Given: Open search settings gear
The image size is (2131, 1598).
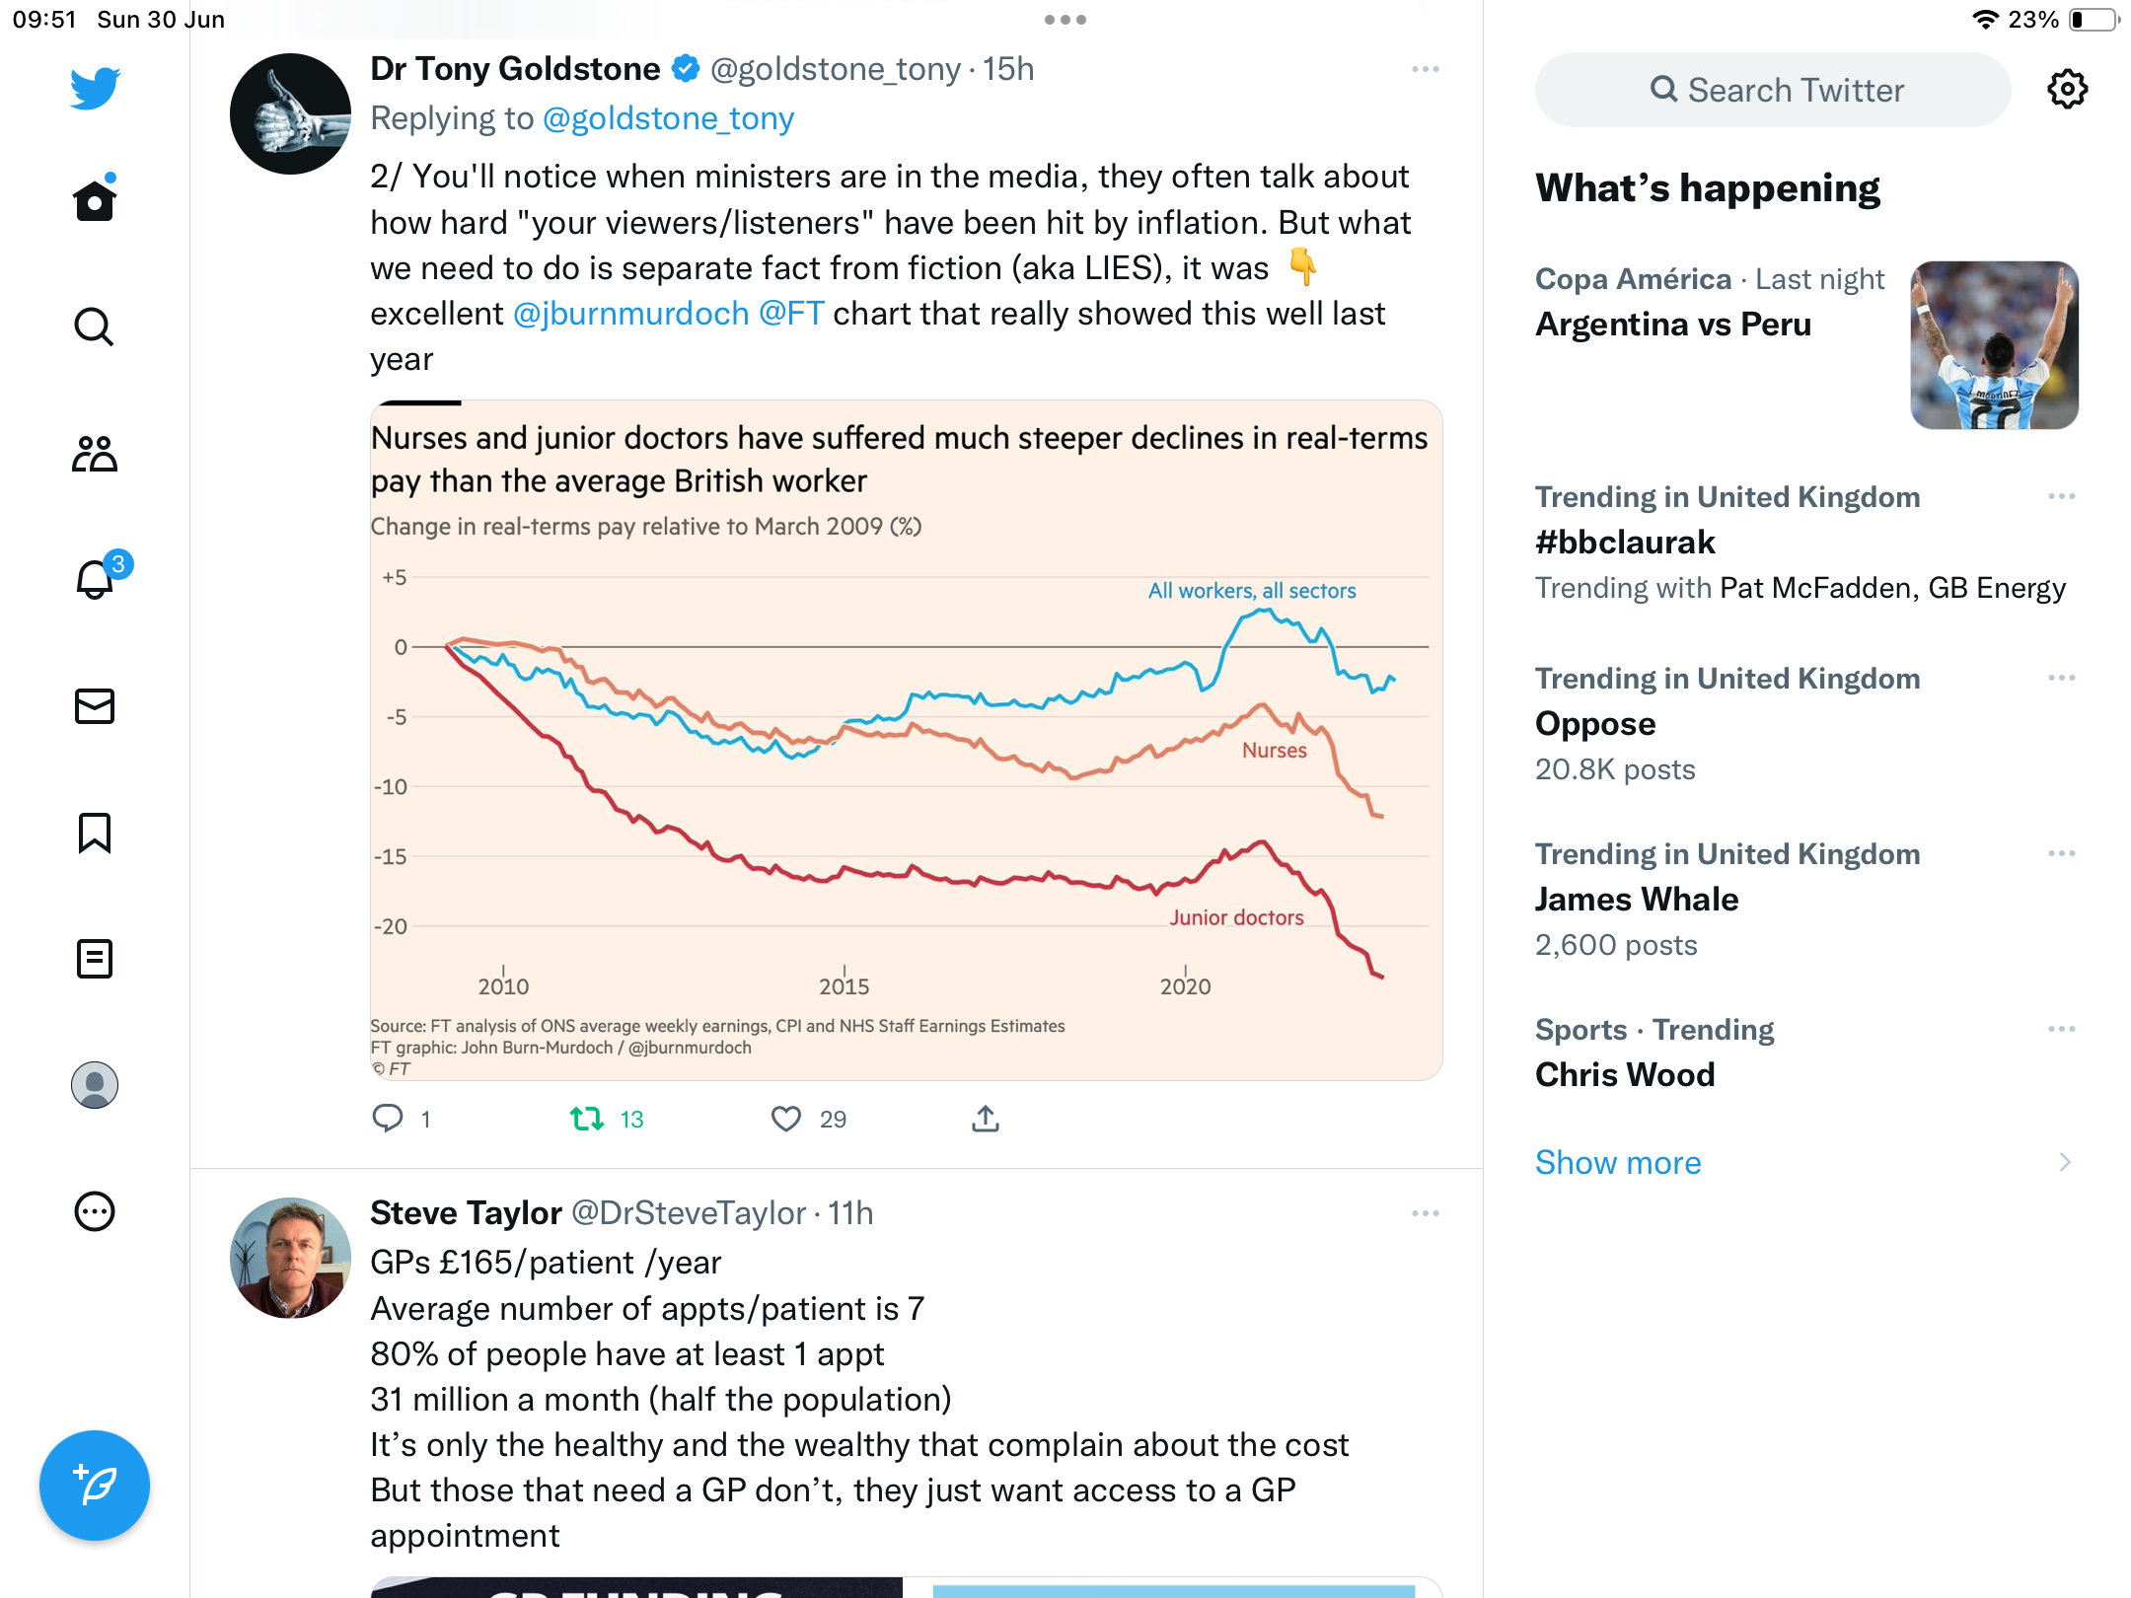Looking at the screenshot, I should [2067, 90].
